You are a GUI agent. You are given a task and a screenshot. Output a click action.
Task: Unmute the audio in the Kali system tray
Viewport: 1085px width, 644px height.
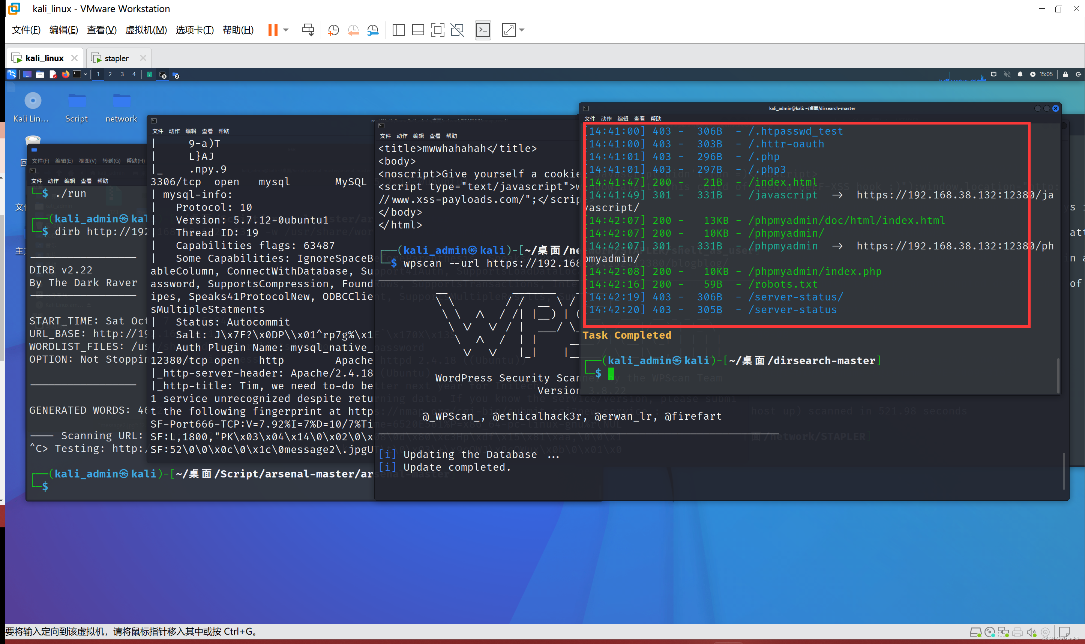pyautogui.click(x=1007, y=74)
